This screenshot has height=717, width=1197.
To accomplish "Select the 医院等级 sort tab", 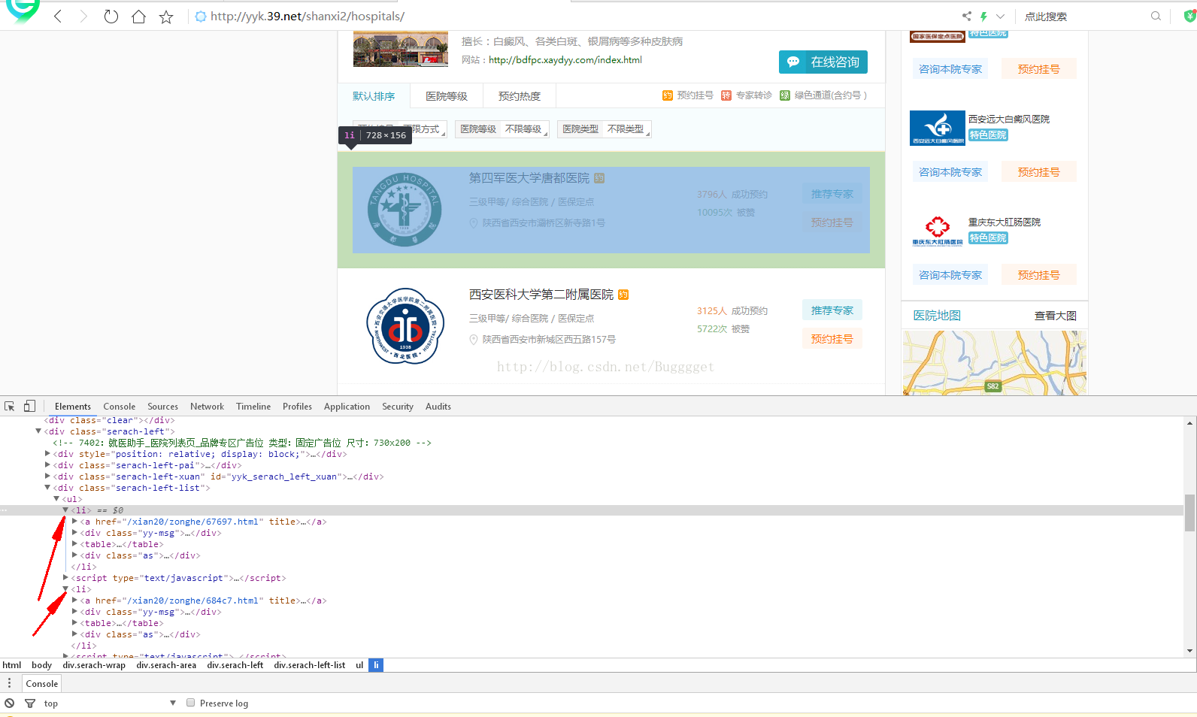I will point(447,96).
